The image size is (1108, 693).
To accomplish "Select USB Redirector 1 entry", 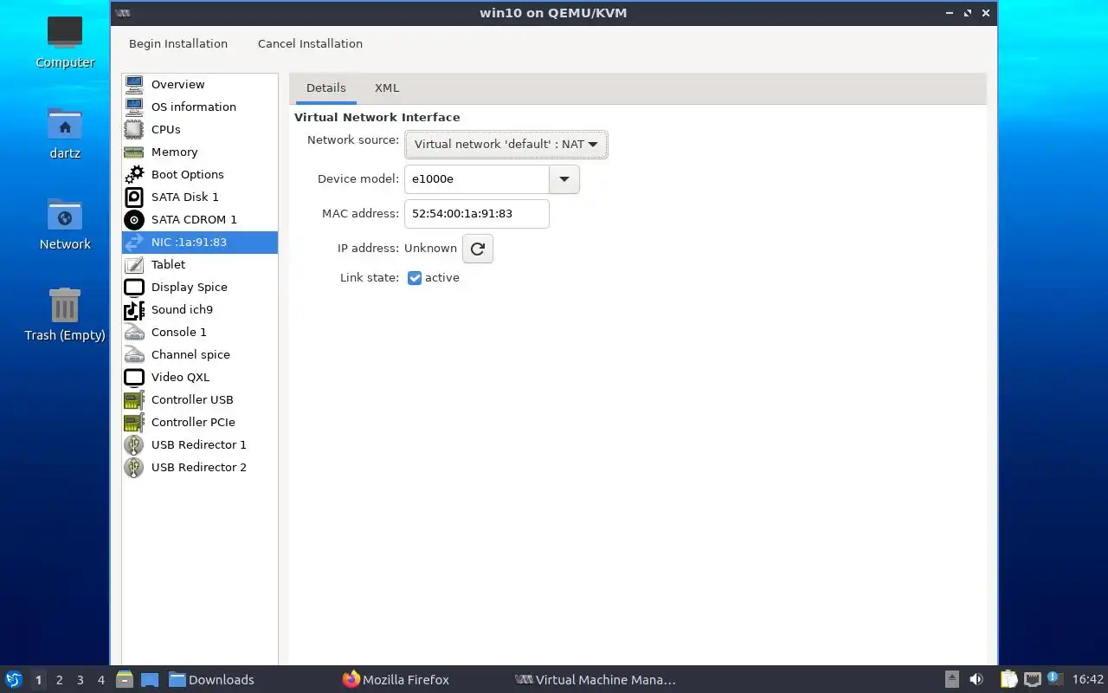I will [199, 444].
